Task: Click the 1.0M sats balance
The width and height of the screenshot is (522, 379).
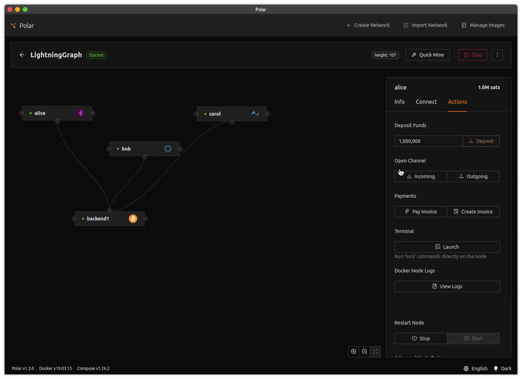Action: (489, 87)
